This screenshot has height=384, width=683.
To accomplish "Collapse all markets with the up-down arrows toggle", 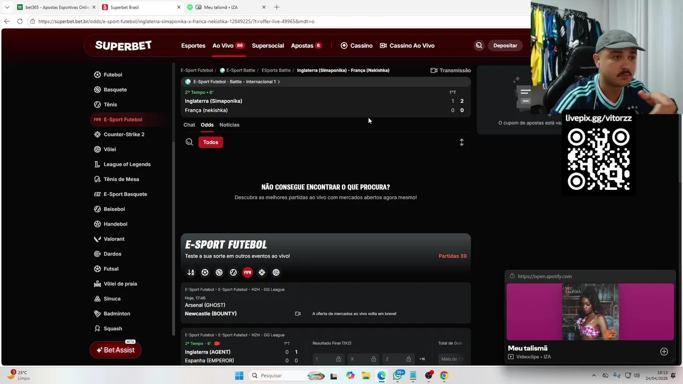I will point(462,142).
